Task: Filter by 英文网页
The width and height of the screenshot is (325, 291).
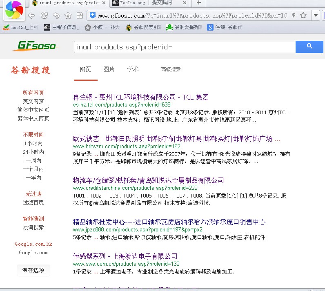Action: click(x=33, y=101)
